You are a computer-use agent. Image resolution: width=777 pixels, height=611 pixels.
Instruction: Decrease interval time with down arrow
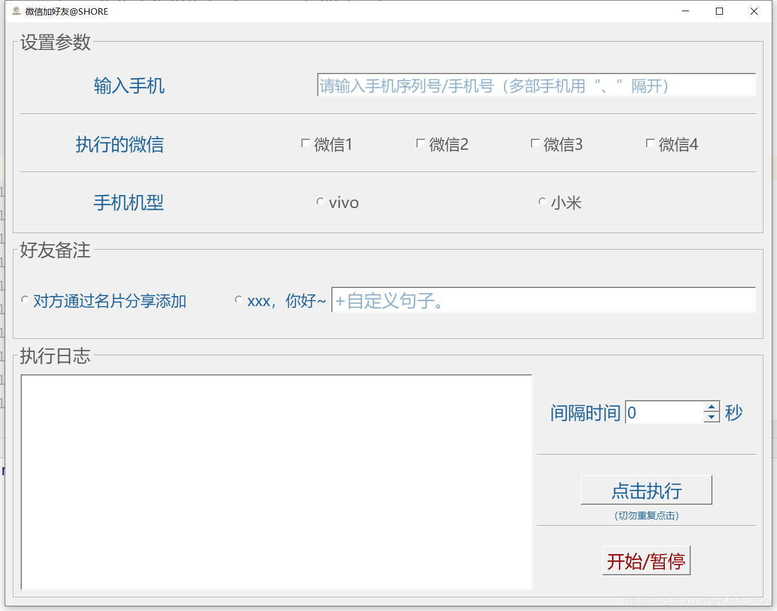click(x=711, y=418)
